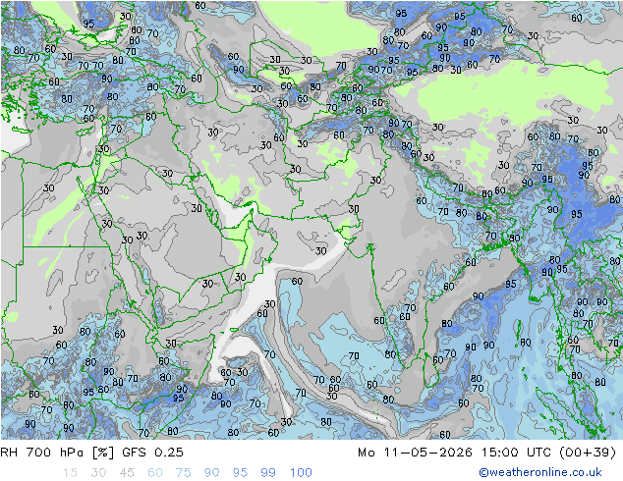
Task: Select the 'RH 700 hPa [%]' map title
Action: coord(57,453)
